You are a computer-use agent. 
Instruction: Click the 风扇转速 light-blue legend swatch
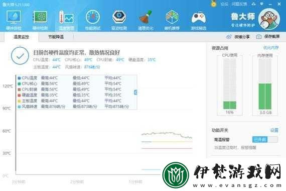tap(19, 107)
